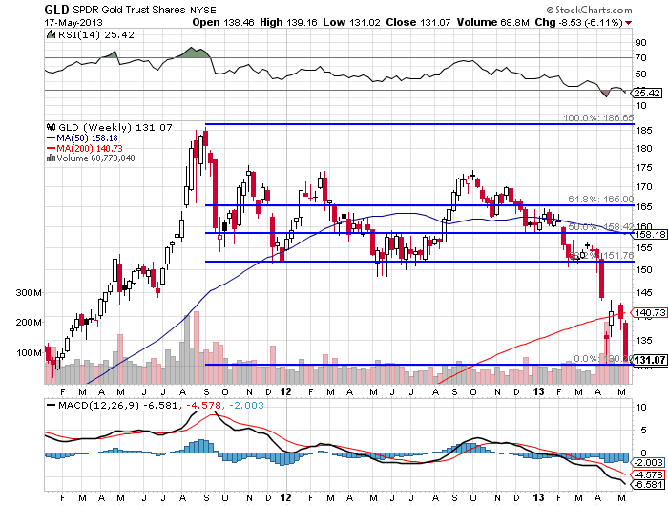Click the SPDR Gold Trust Shares name
668x506 pixels.
coord(129,10)
